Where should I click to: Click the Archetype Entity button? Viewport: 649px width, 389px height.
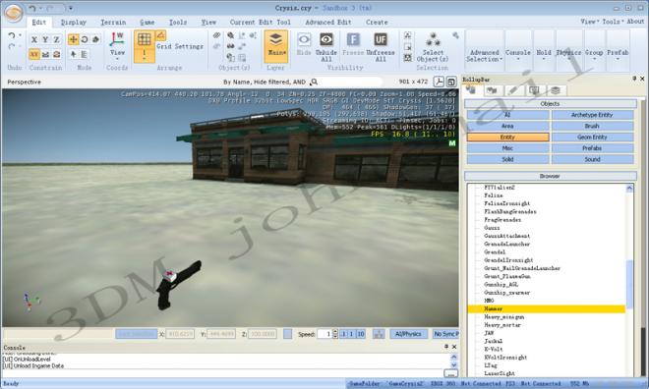(592, 115)
